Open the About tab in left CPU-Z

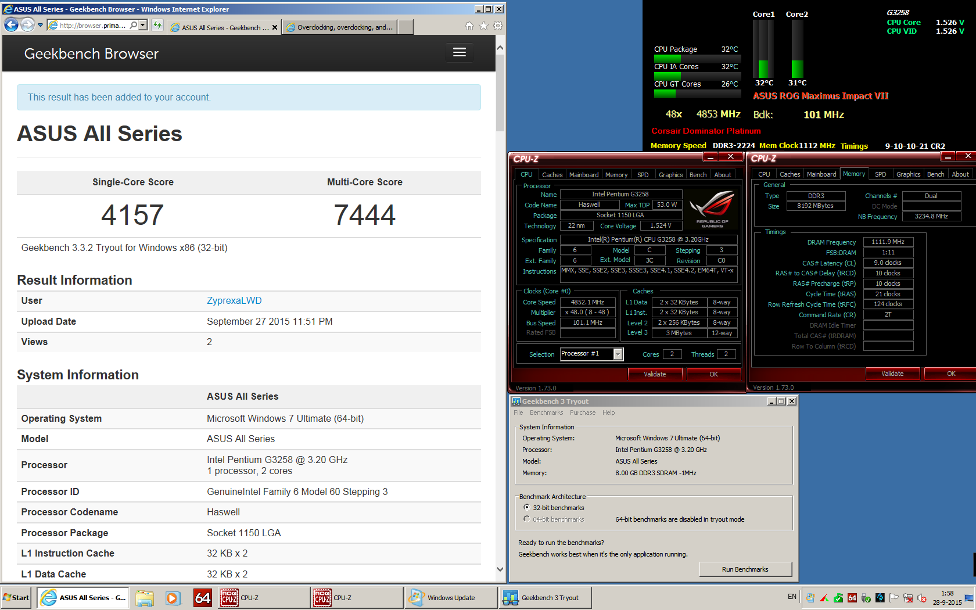(x=723, y=175)
